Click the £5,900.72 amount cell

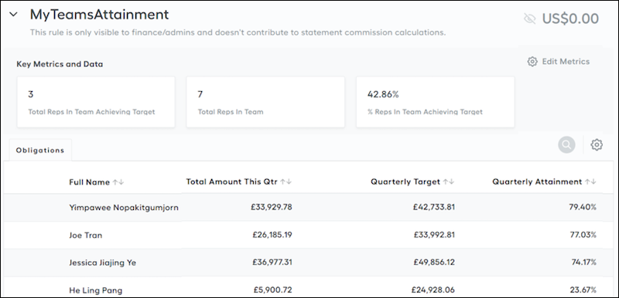(x=273, y=290)
